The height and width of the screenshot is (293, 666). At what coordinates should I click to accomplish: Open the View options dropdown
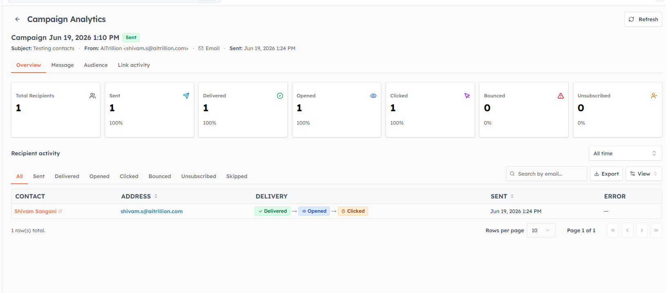click(x=644, y=174)
